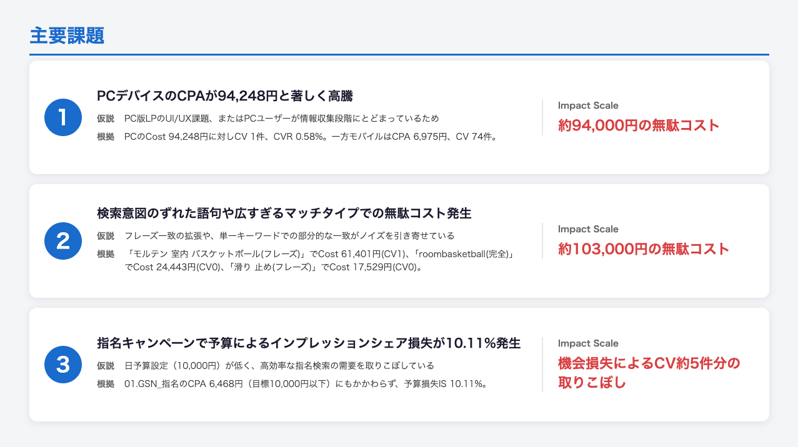
Task: Click the blue number 3 circle icon
Action: point(63,365)
